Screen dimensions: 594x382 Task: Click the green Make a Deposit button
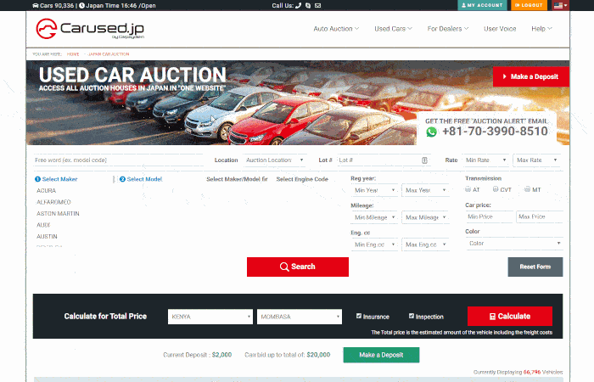(381, 355)
